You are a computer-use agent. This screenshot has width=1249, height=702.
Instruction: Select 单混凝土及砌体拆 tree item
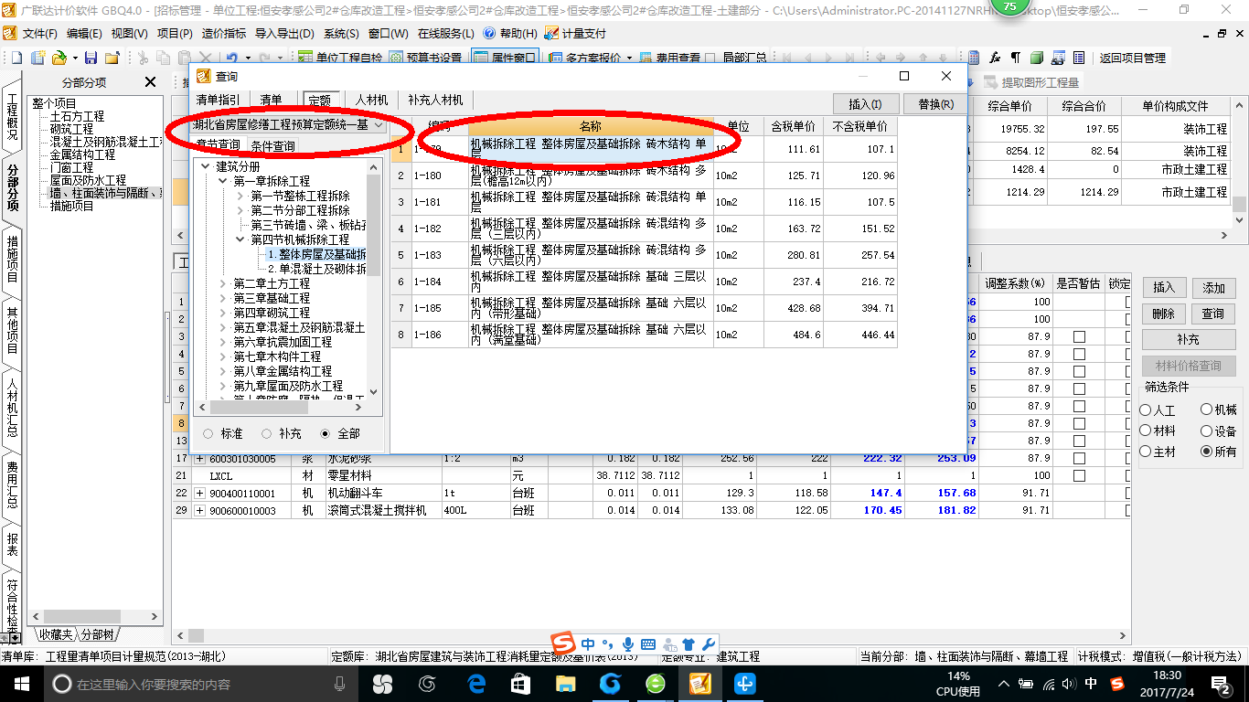click(316, 269)
